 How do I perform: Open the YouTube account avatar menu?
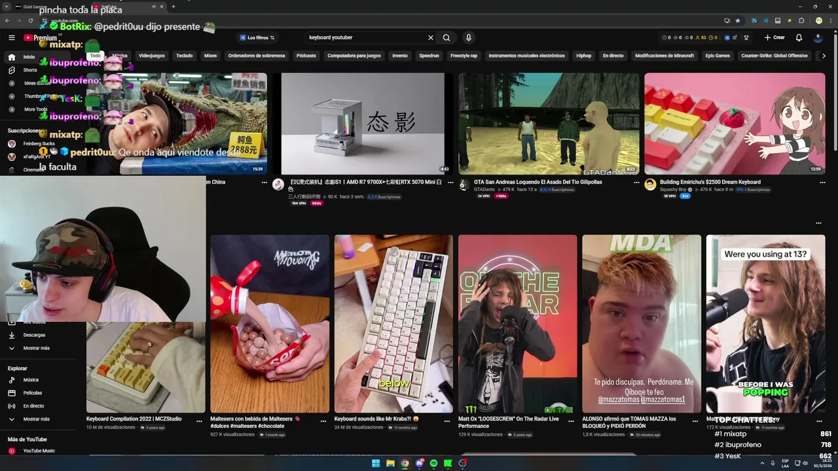[x=818, y=38]
